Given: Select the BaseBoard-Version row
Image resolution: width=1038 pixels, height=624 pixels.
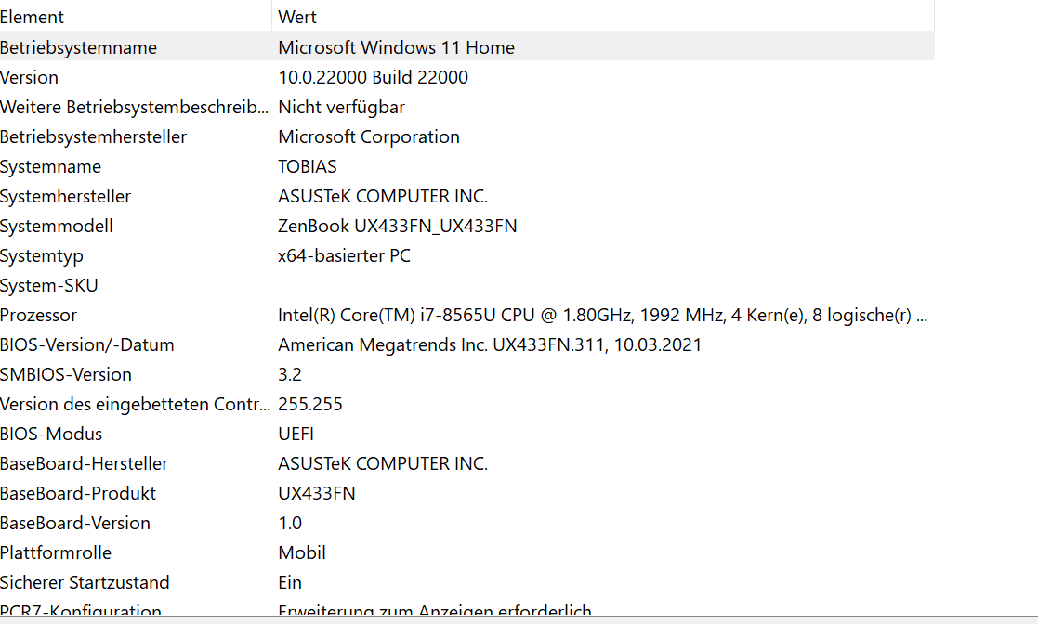Looking at the screenshot, I should point(466,524).
